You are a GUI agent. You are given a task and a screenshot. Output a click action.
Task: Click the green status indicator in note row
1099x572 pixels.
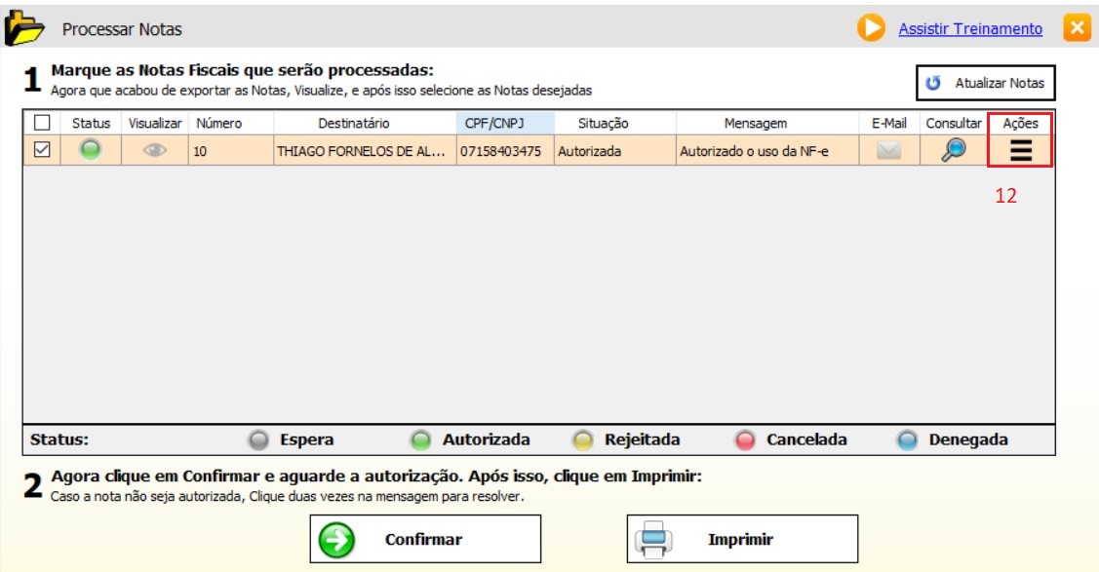click(91, 151)
